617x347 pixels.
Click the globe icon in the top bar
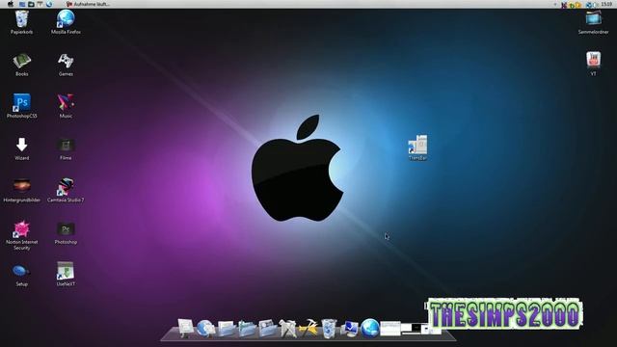[49, 4]
